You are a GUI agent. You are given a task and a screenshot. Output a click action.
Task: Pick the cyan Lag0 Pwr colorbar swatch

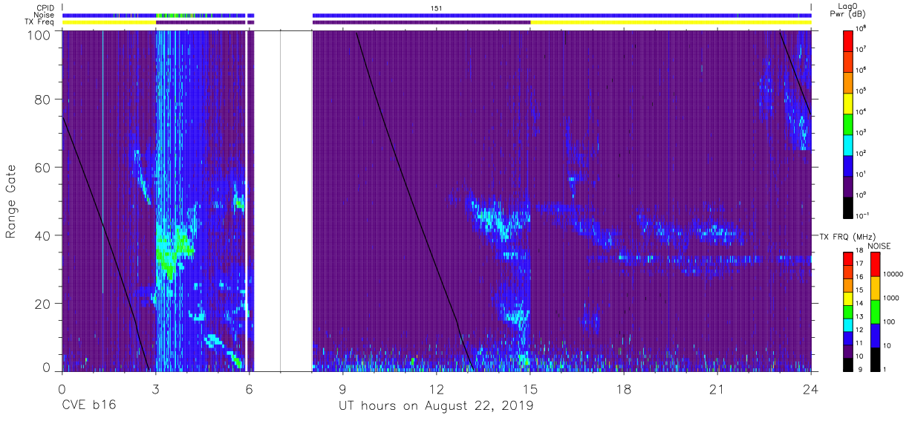(x=849, y=144)
